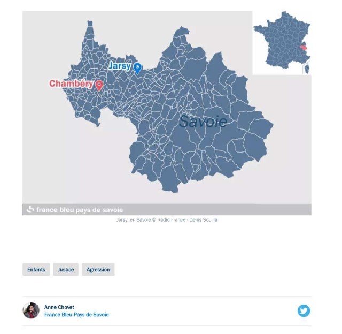Click the blue Jarsy label on map
Viewport: 342px width, 334px height.
pyautogui.click(x=120, y=66)
